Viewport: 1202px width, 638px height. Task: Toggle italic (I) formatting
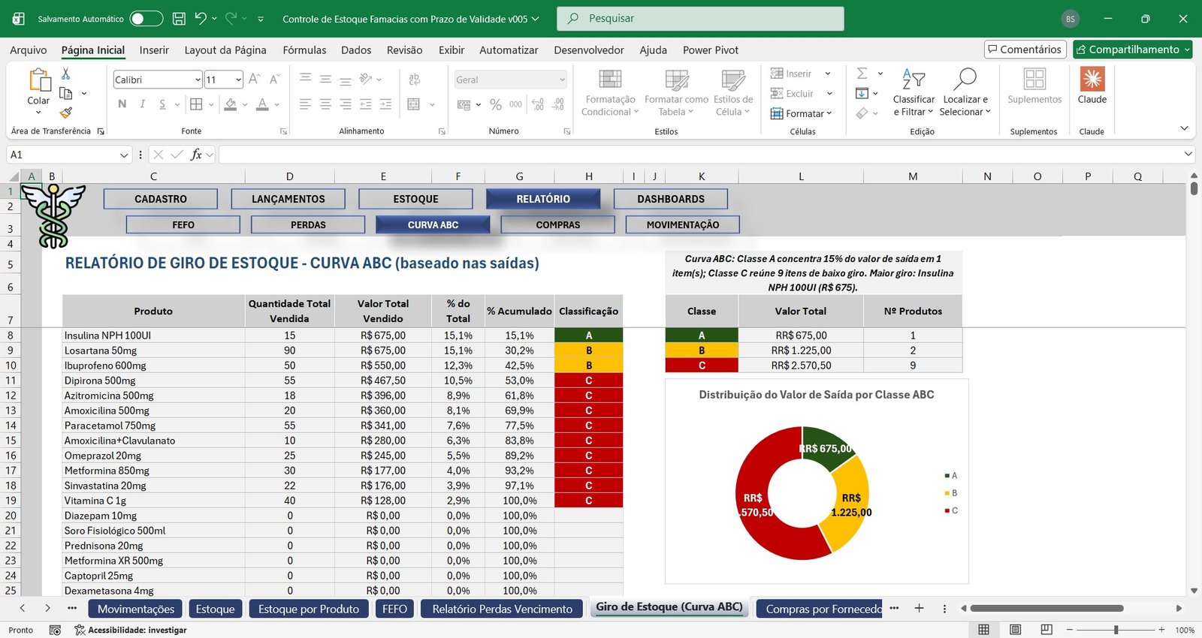(x=142, y=104)
